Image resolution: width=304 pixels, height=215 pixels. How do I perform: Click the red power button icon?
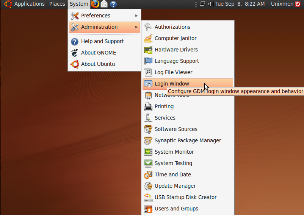coord(298,4)
